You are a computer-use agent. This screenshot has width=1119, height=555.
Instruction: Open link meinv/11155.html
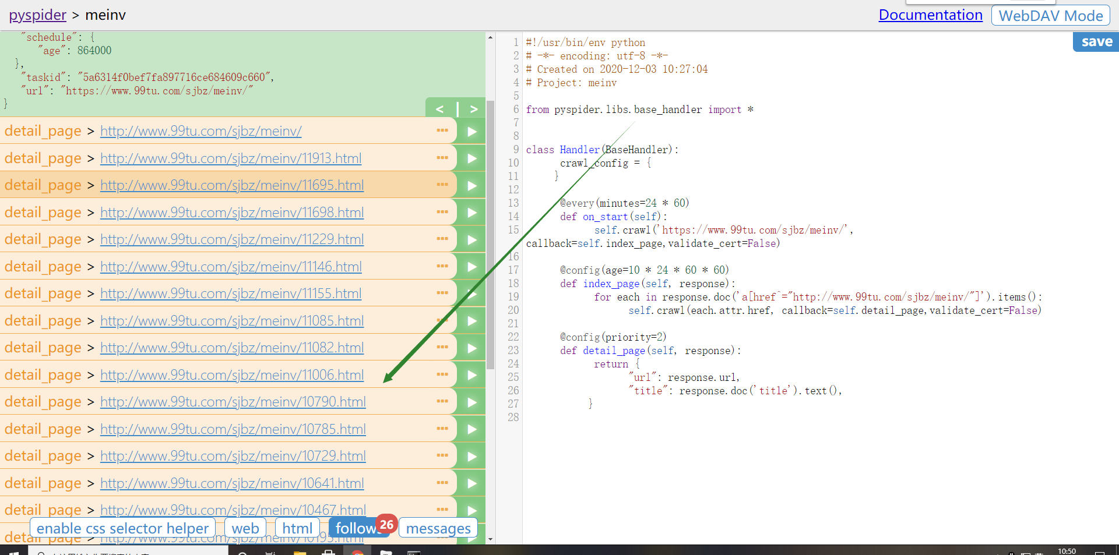(x=231, y=294)
